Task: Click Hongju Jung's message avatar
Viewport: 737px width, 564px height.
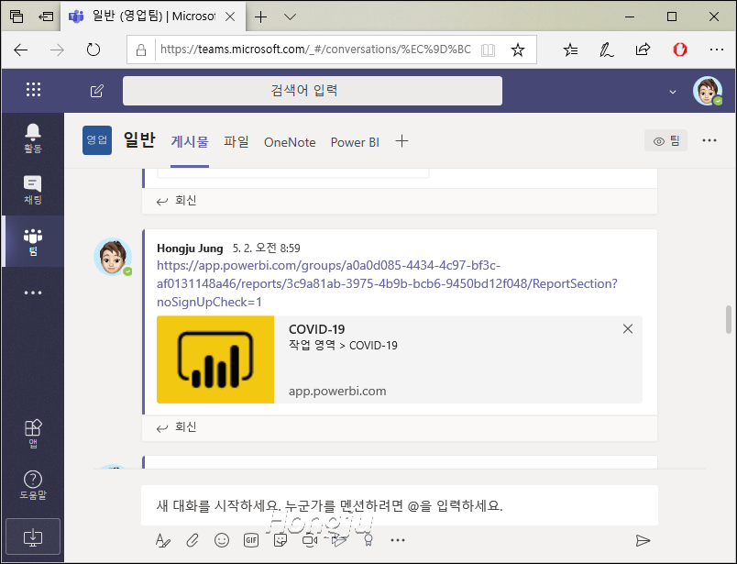Action: point(113,257)
